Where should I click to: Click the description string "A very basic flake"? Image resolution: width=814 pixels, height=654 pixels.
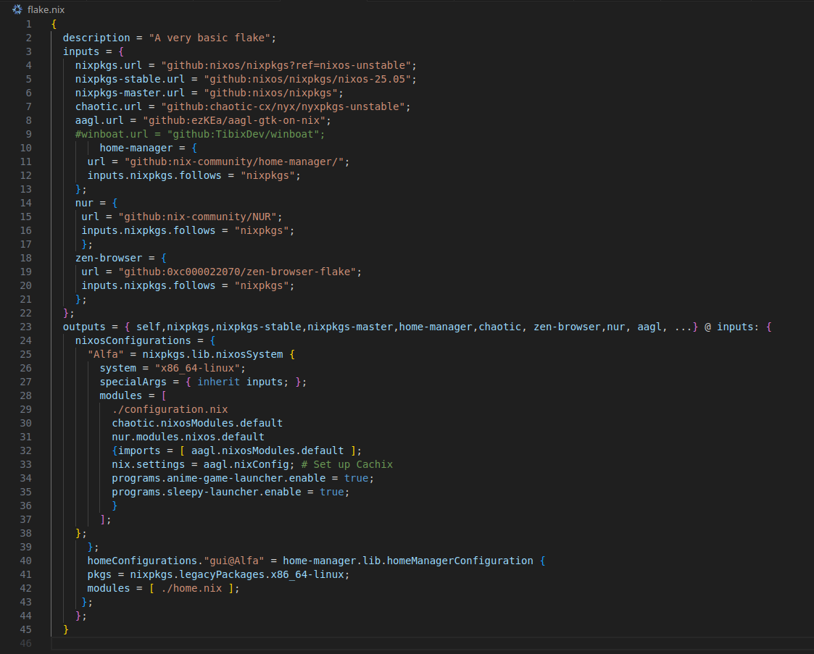(x=209, y=38)
